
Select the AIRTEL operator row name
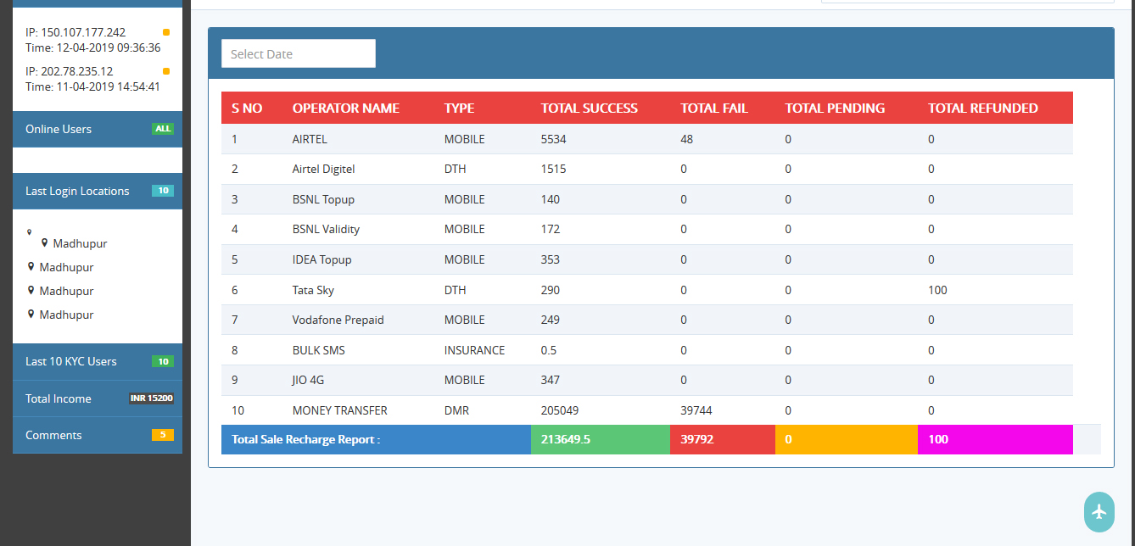pyautogui.click(x=310, y=139)
